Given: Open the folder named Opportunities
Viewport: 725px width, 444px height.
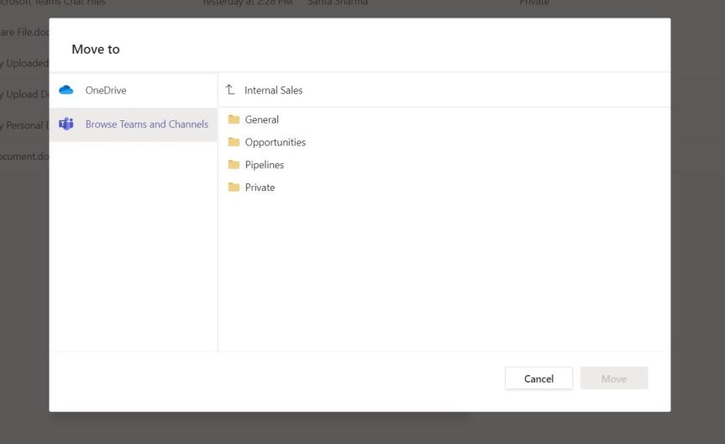Looking at the screenshot, I should tap(276, 142).
